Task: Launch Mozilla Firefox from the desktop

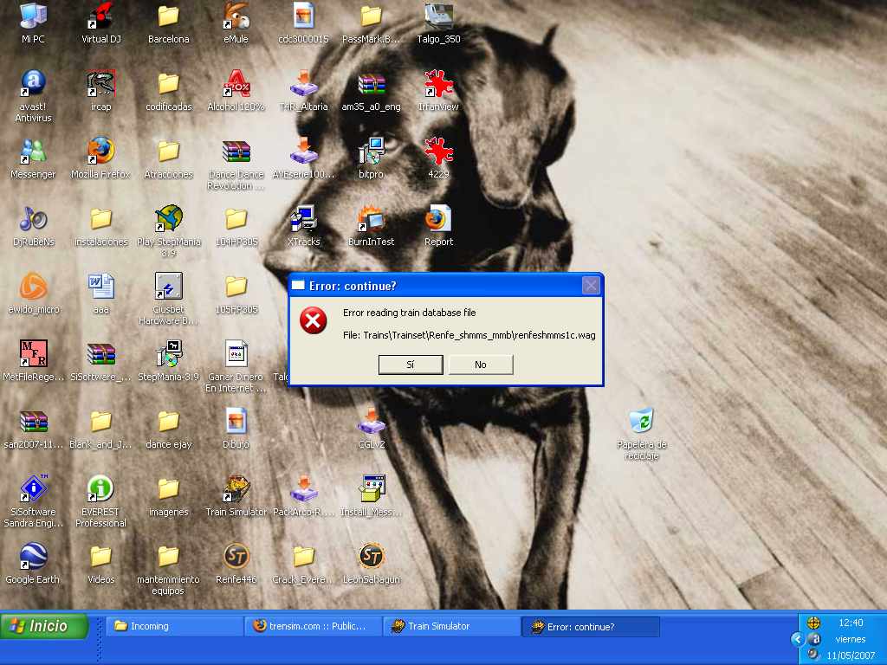Action: 100,152
